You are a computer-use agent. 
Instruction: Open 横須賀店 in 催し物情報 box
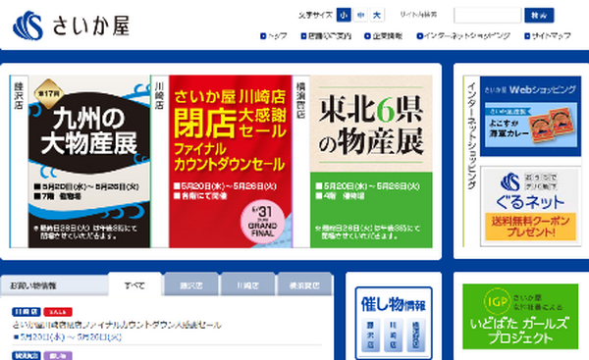416,335
